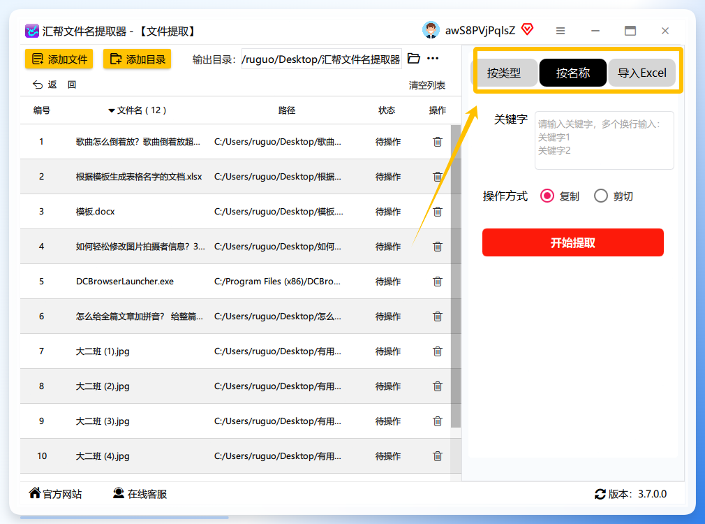Click 待操作 status in row 5

(x=388, y=282)
